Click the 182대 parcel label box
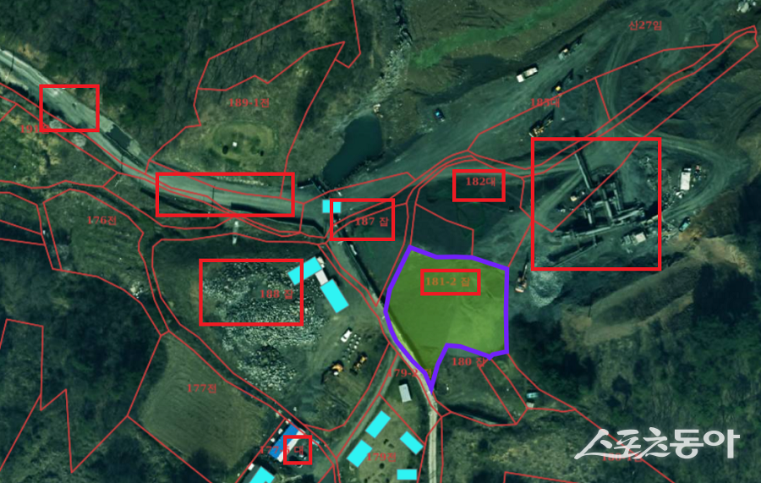Image resolution: width=761 pixels, height=483 pixels. (479, 185)
